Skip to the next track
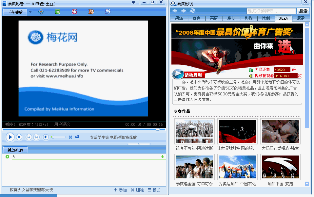The image size is (314, 197). point(36,137)
